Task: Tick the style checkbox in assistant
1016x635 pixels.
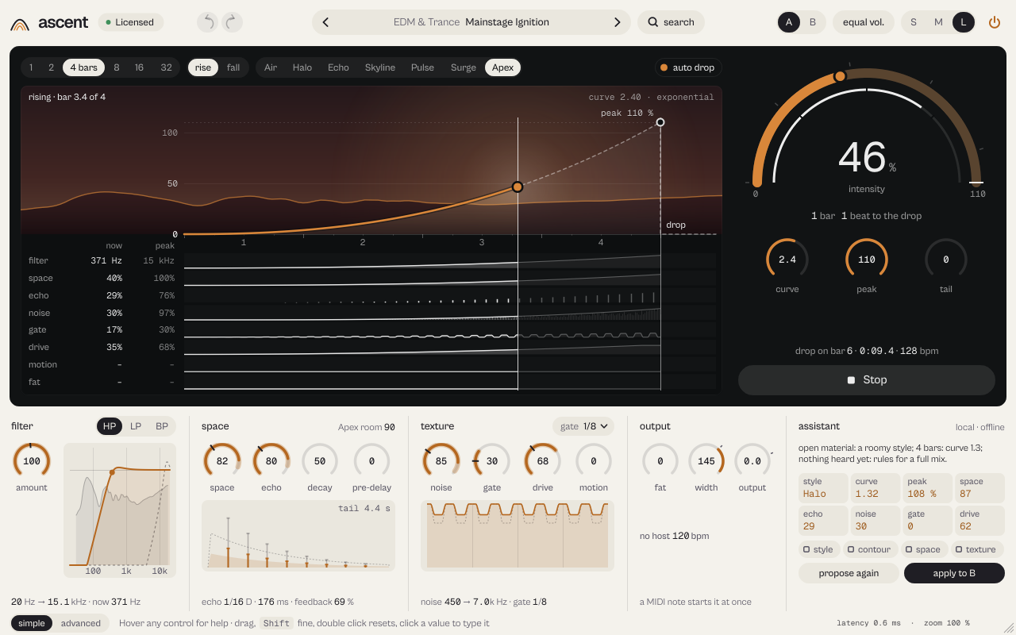Action: (x=806, y=549)
